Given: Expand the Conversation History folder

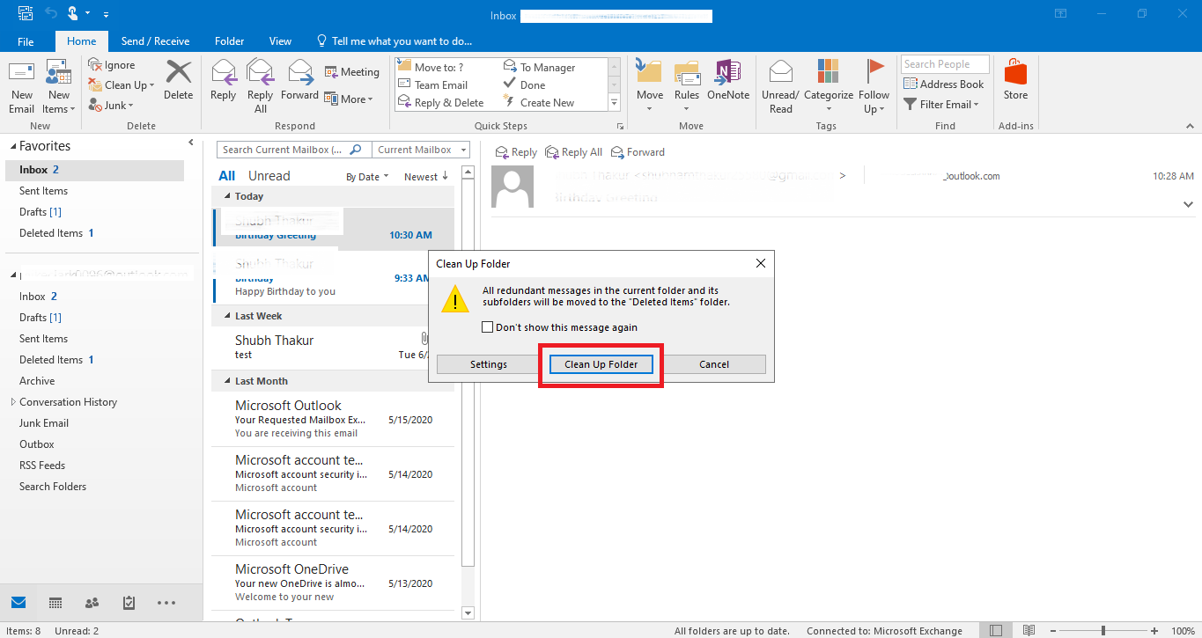Looking at the screenshot, I should click(x=13, y=402).
